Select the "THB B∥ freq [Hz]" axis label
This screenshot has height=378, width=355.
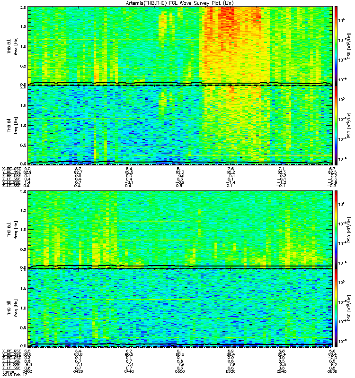pyautogui.click(x=13, y=125)
